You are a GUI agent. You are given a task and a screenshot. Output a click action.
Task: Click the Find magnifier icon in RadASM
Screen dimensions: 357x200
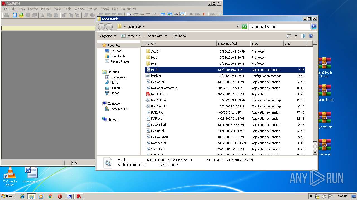tap(86, 16)
